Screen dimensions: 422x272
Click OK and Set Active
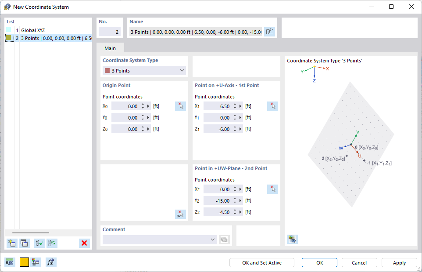tap(261, 262)
